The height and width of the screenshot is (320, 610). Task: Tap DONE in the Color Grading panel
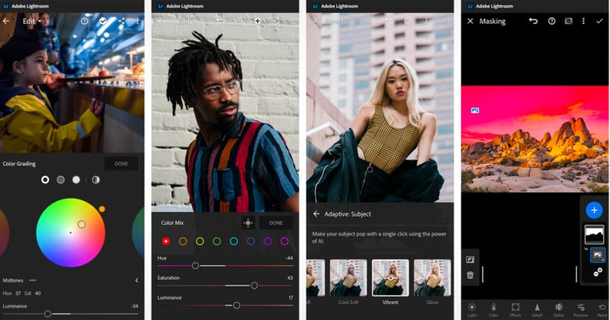121,164
